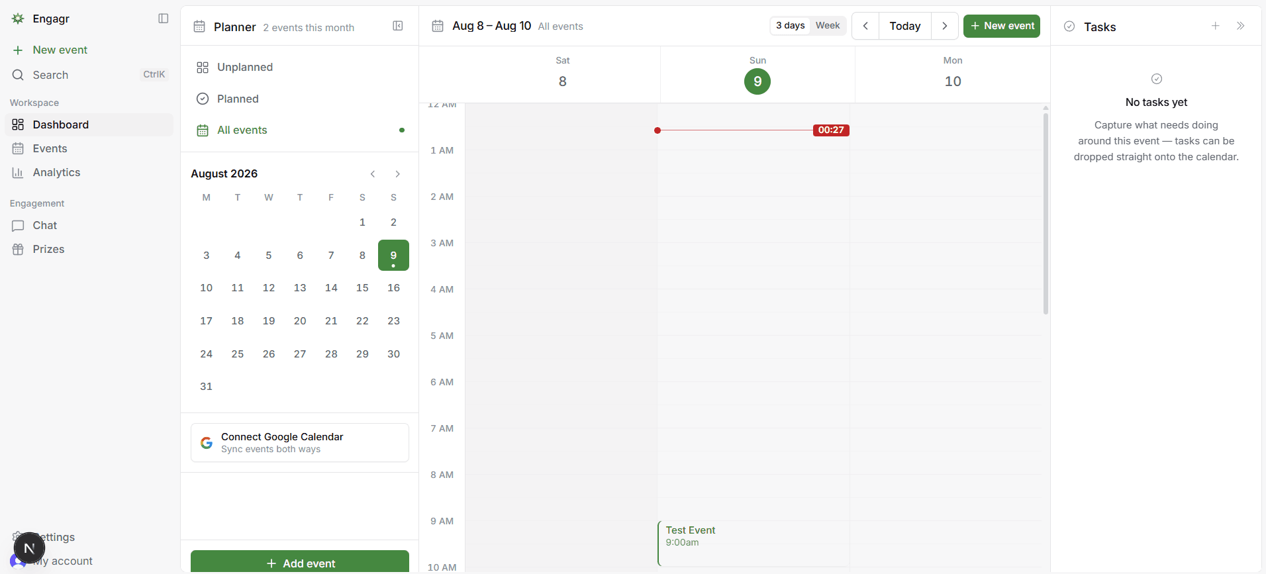Open Prizes in the sidebar
The height and width of the screenshot is (574, 1266).
click(89, 249)
